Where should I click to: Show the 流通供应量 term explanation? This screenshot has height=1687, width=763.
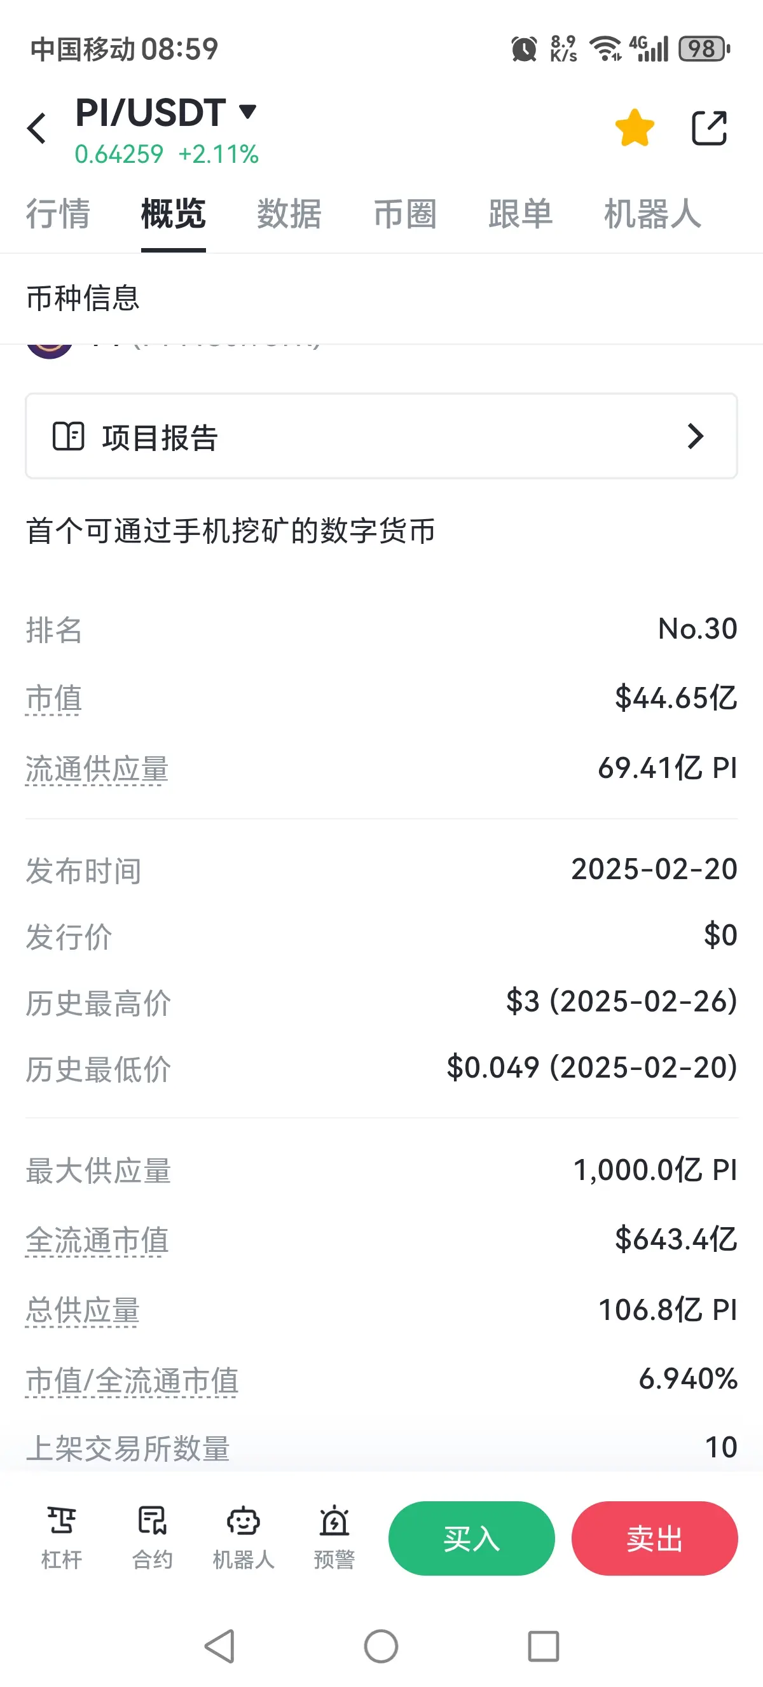coord(97,768)
